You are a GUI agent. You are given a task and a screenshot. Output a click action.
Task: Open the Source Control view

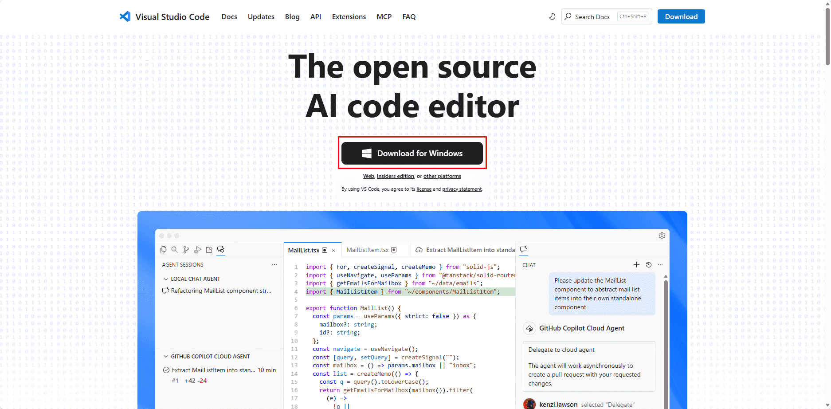pyautogui.click(x=186, y=249)
